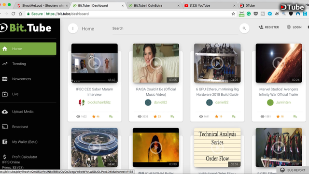Click the REGISTER button
Screen dimensions: 309x174
point(269,27)
